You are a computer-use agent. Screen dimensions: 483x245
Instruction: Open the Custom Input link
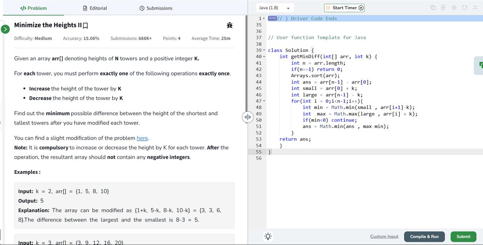384,237
